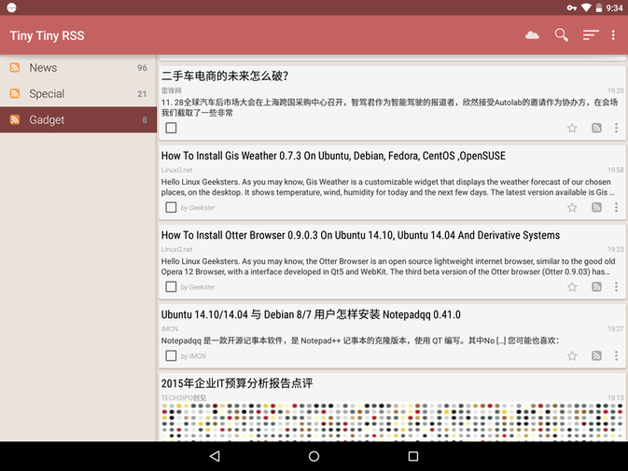
Task: Check the Gis Weather article checkbox
Action: coord(171,207)
